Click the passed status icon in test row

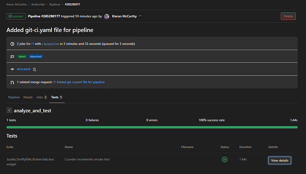[224, 160]
